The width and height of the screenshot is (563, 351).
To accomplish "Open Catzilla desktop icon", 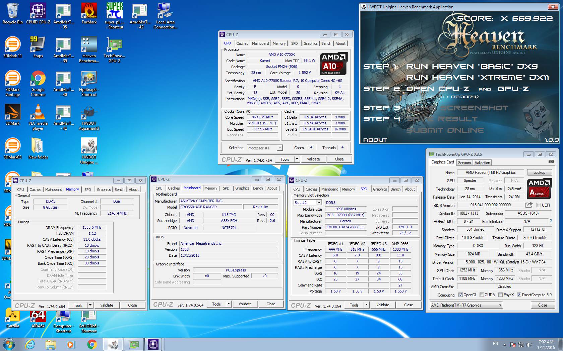I will point(12,319).
